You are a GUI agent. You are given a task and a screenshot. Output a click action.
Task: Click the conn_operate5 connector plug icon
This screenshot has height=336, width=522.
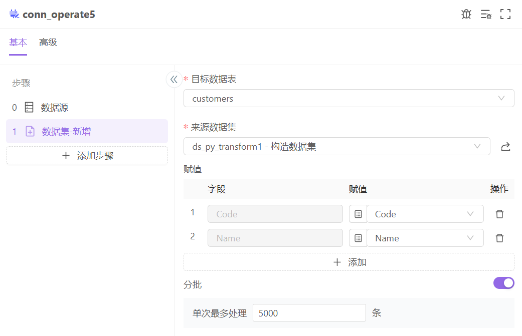(x=14, y=14)
